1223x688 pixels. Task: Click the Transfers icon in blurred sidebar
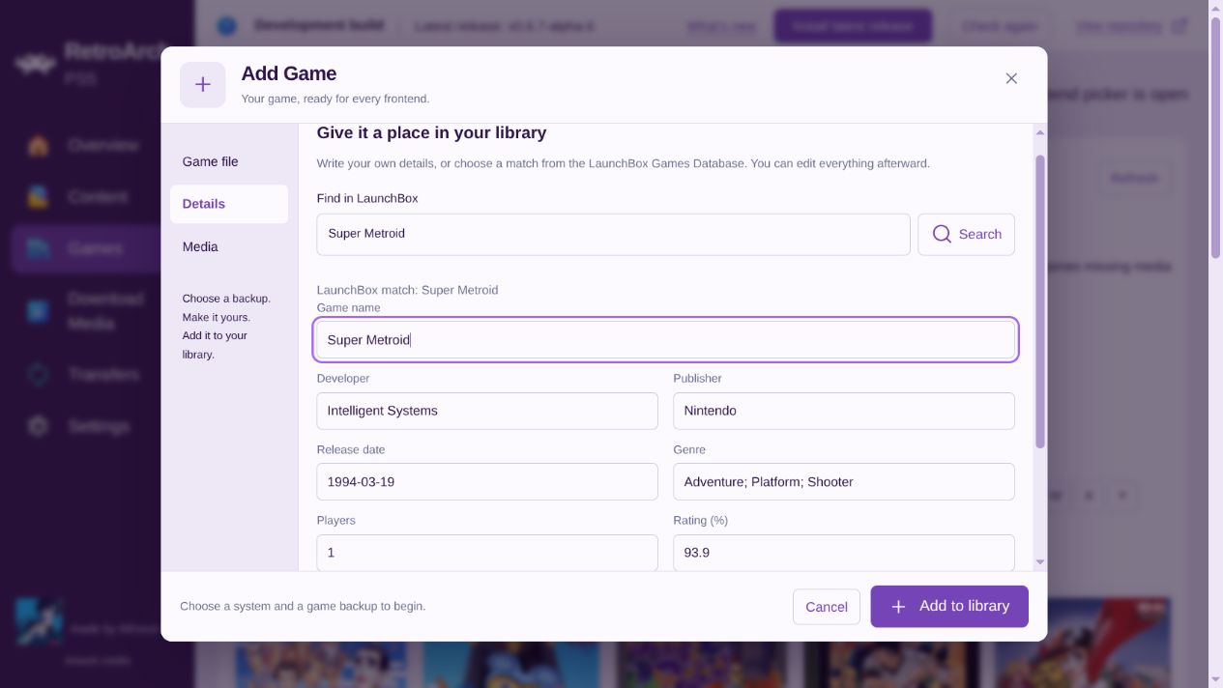pyautogui.click(x=38, y=374)
